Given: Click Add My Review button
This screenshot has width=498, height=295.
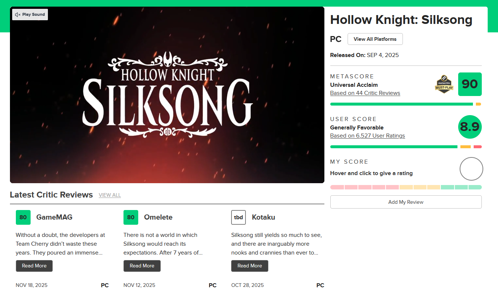Looking at the screenshot, I should 405,202.
